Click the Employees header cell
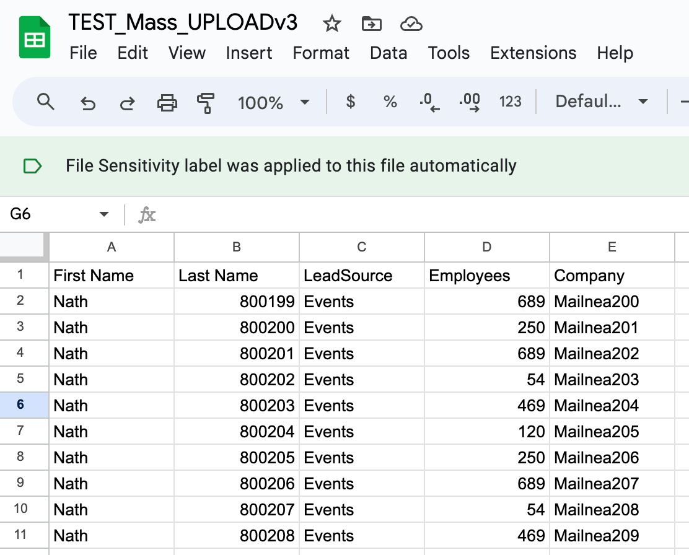This screenshot has height=555, width=689. click(487, 276)
